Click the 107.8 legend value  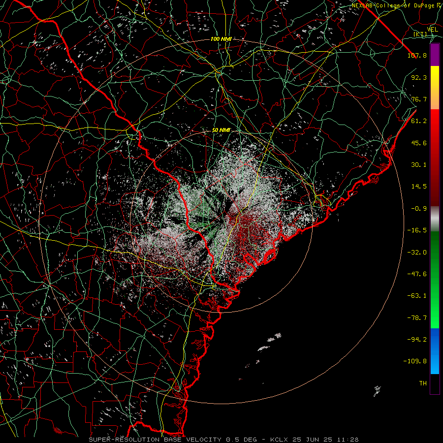(x=417, y=55)
